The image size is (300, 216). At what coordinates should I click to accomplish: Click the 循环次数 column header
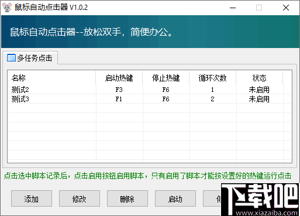213,78
